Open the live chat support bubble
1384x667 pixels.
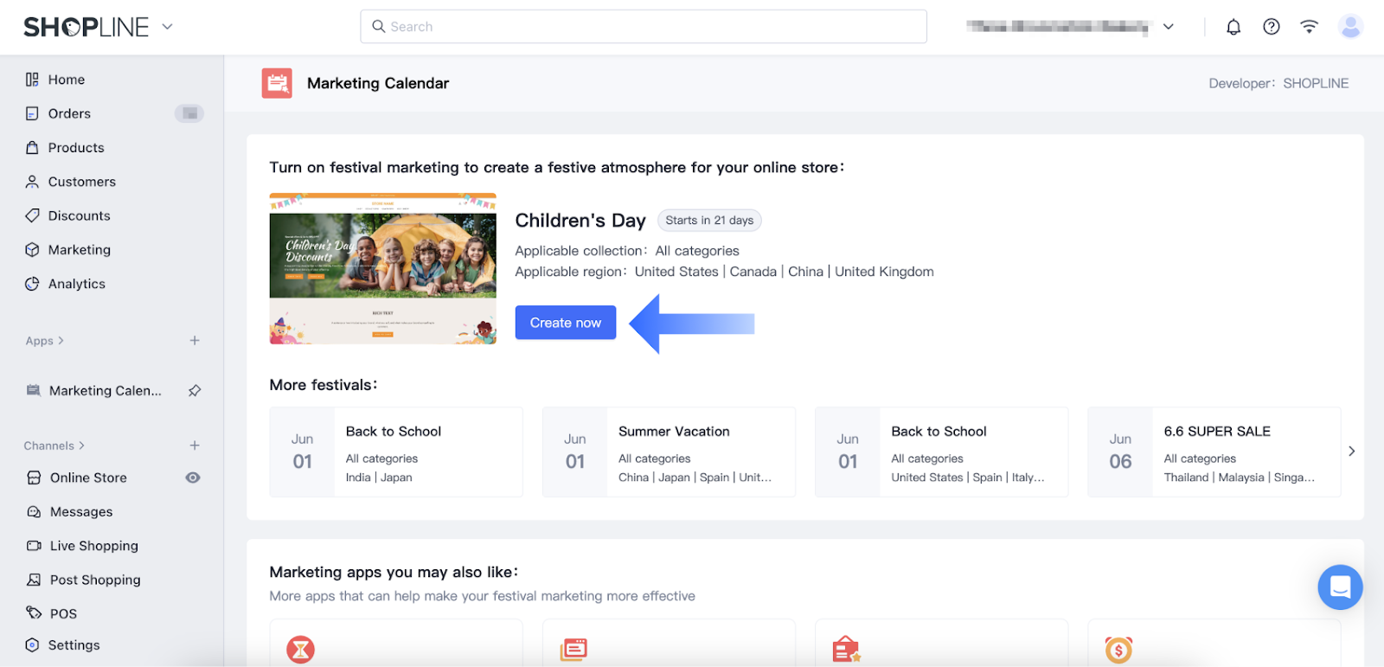click(1340, 587)
